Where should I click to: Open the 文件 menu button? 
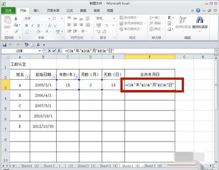point(8,11)
